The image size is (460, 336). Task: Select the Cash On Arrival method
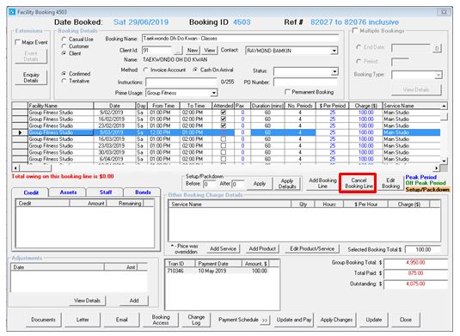click(x=195, y=70)
